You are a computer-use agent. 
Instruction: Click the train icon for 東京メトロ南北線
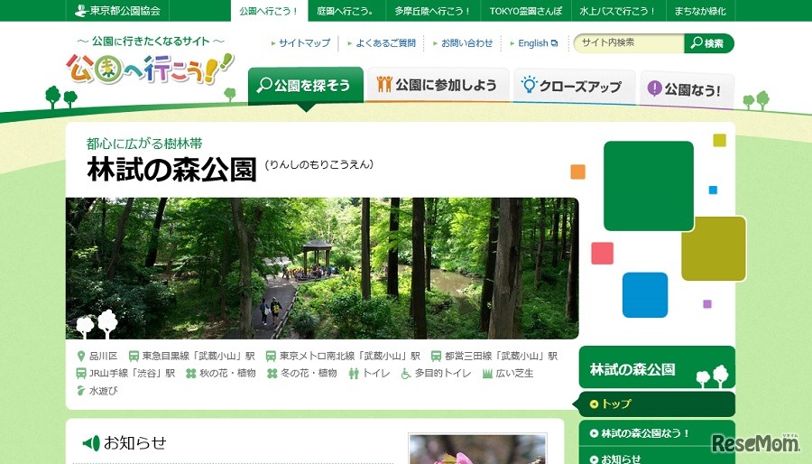(x=271, y=357)
